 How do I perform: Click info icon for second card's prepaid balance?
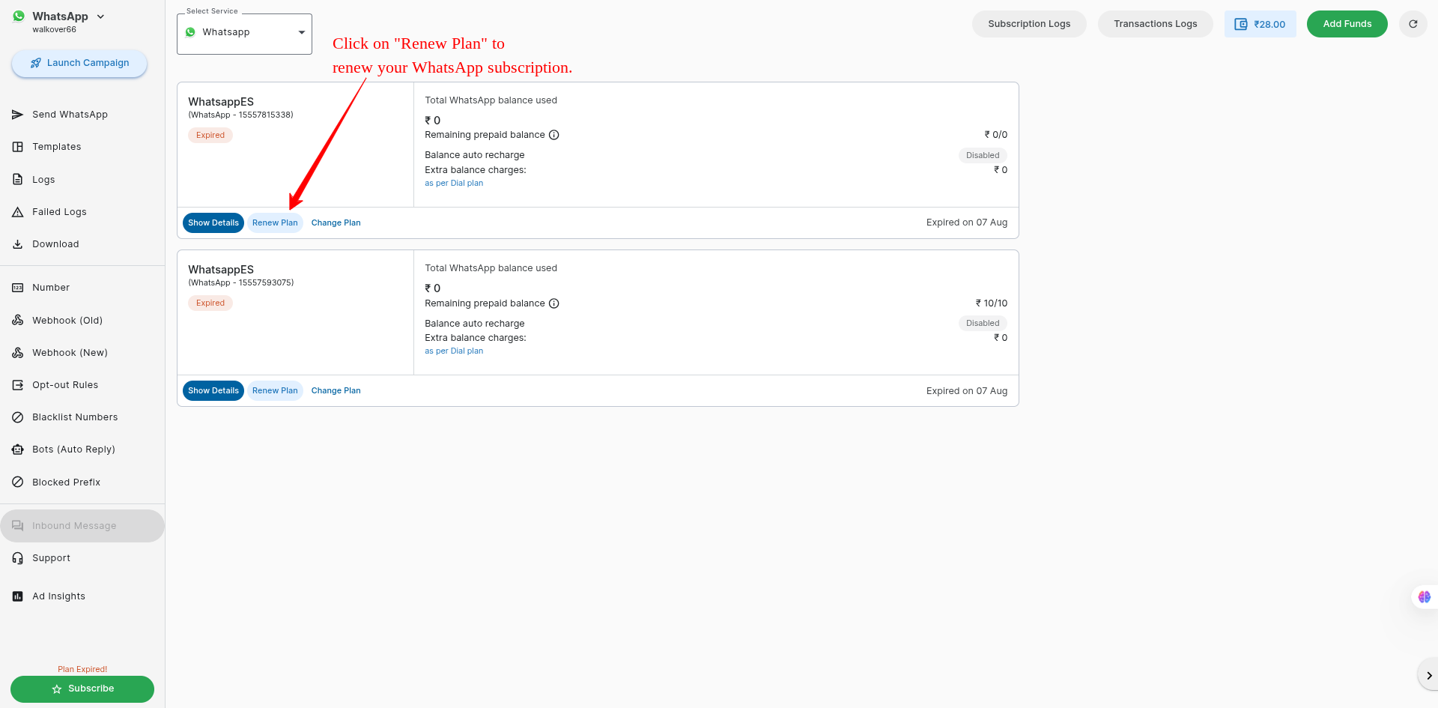pyautogui.click(x=554, y=303)
